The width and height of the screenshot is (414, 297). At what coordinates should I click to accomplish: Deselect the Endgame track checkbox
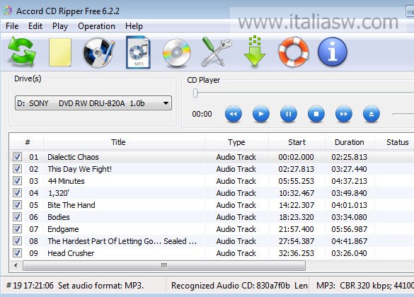click(17, 228)
